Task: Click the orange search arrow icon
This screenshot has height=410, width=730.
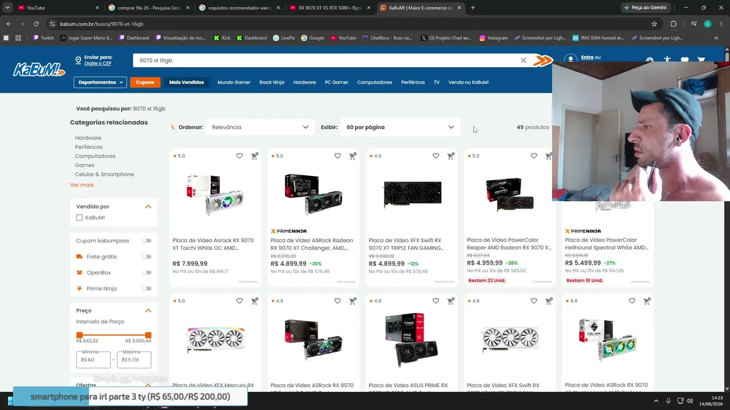Action: (543, 60)
